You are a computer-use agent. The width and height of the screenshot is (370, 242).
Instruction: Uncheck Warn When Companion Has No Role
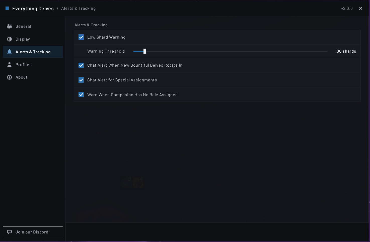click(81, 95)
